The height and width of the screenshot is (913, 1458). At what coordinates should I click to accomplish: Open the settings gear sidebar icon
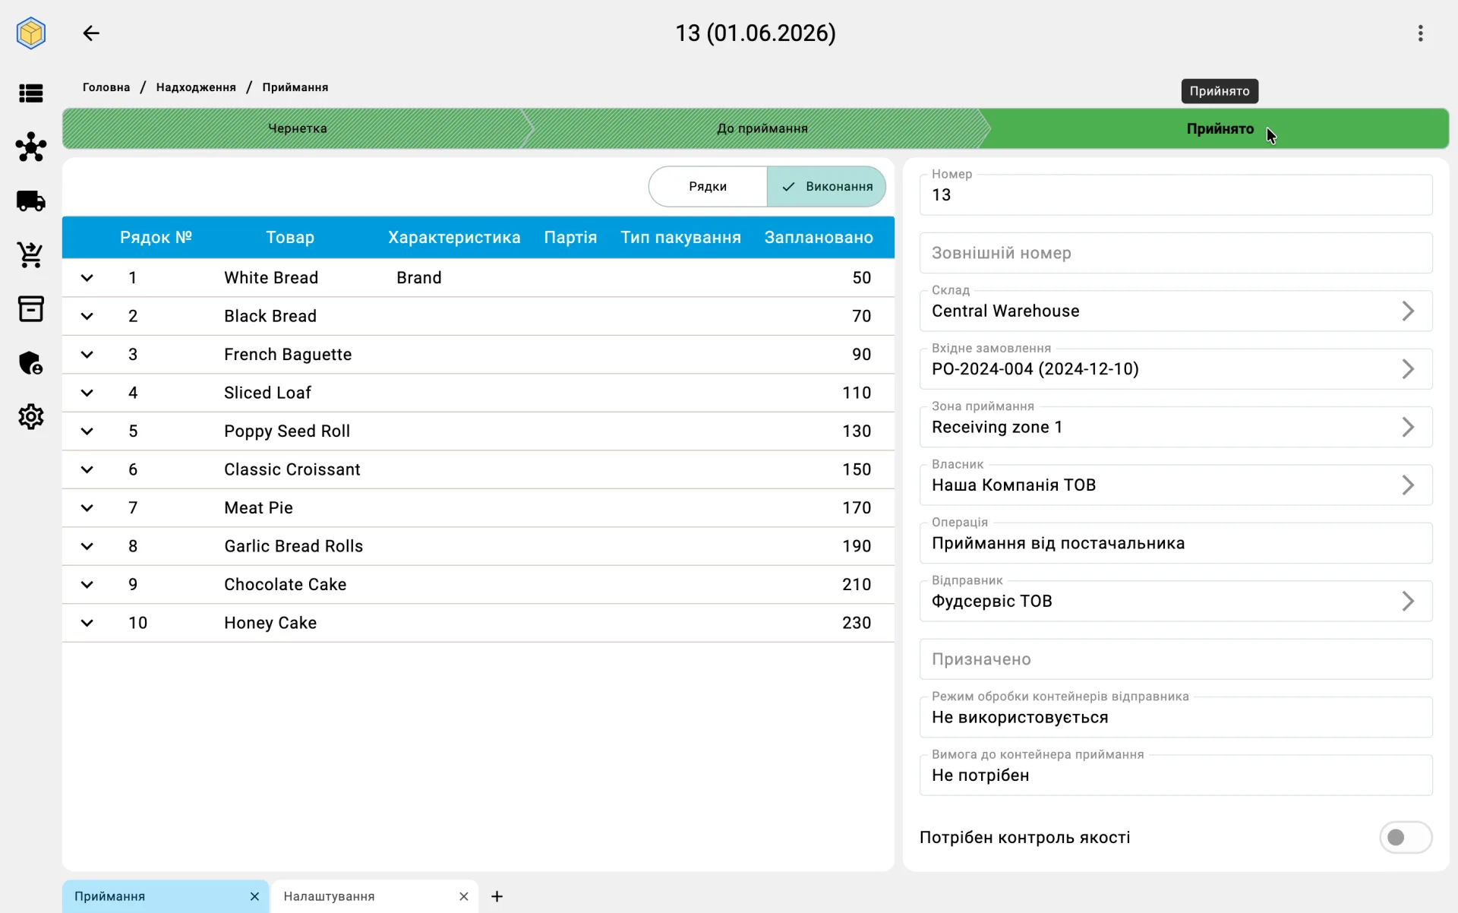click(x=31, y=417)
